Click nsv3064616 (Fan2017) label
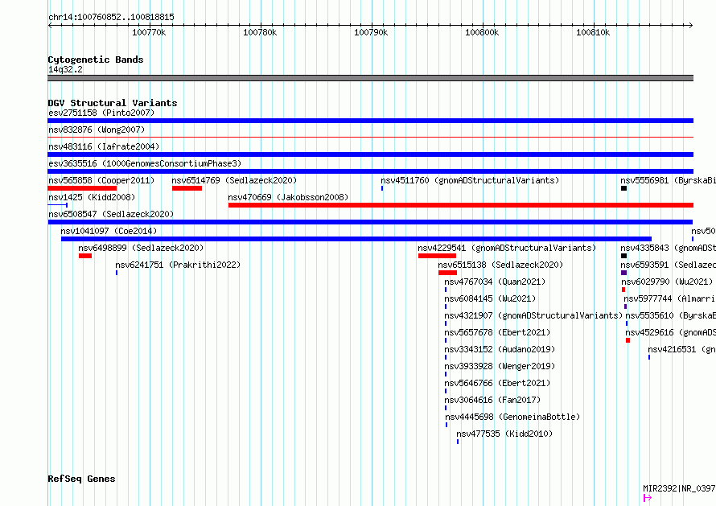 pos(492,400)
